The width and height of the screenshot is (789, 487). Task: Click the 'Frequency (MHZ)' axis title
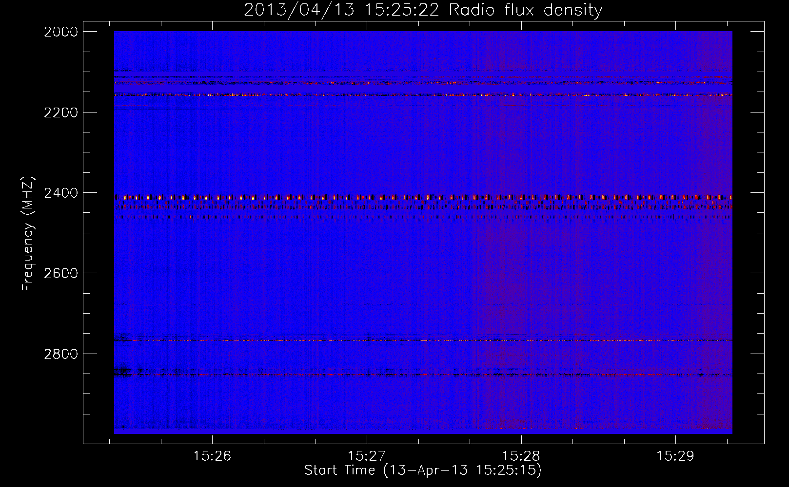click(28, 234)
